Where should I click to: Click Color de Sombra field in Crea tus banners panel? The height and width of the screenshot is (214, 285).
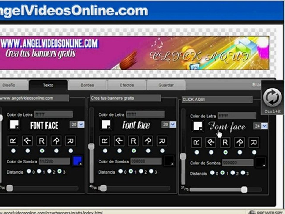(146, 161)
